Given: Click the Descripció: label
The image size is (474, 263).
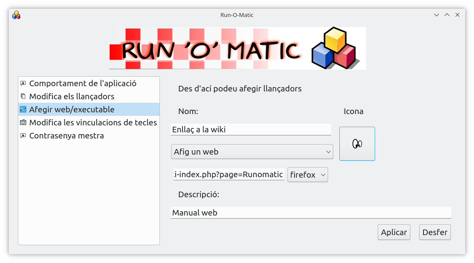Looking at the screenshot, I should pyautogui.click(x=199, y=194).
